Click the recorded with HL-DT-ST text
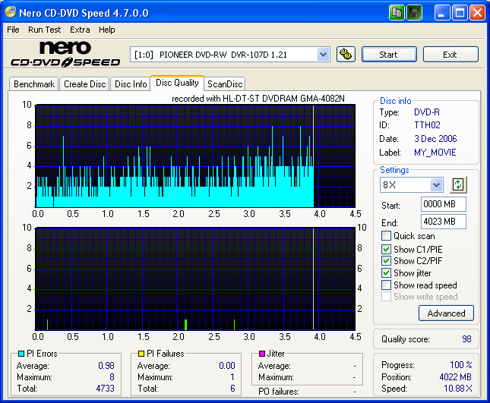Viewport: 490px width, 403px height. click(258, 99)
